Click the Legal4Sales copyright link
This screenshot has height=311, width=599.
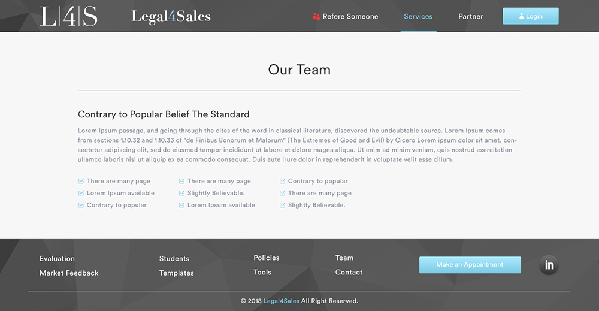pos(282,301)
